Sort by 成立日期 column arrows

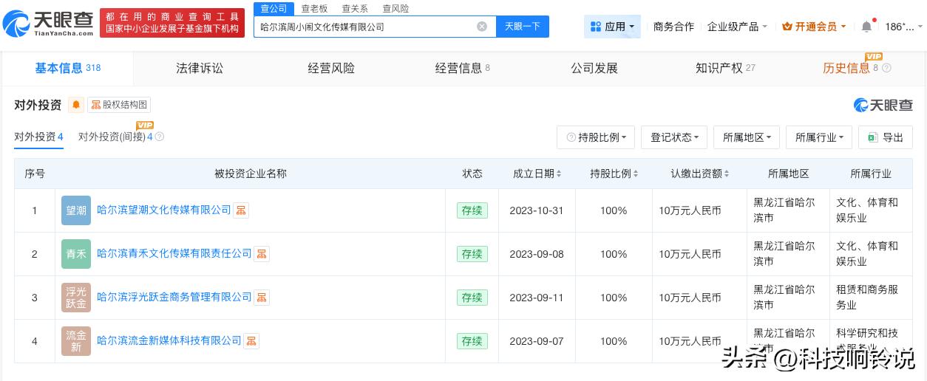(558, 174)
